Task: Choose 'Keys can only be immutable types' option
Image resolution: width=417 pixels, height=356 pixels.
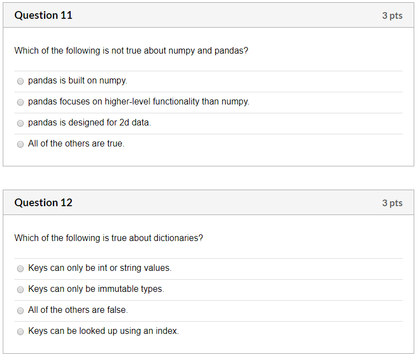Action: [20, 289]
